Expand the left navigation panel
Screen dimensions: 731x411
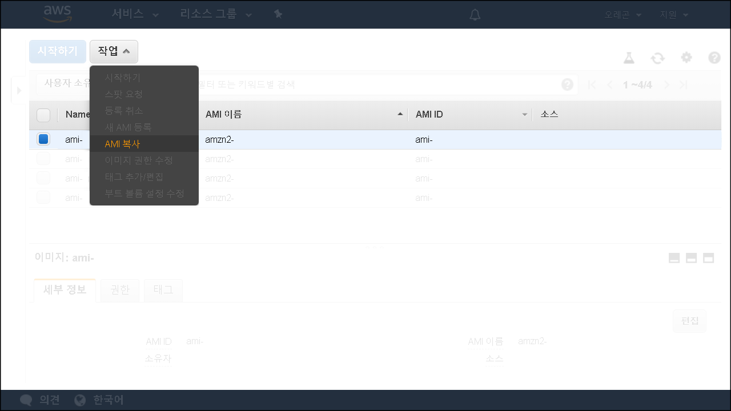tap(18, 90)
